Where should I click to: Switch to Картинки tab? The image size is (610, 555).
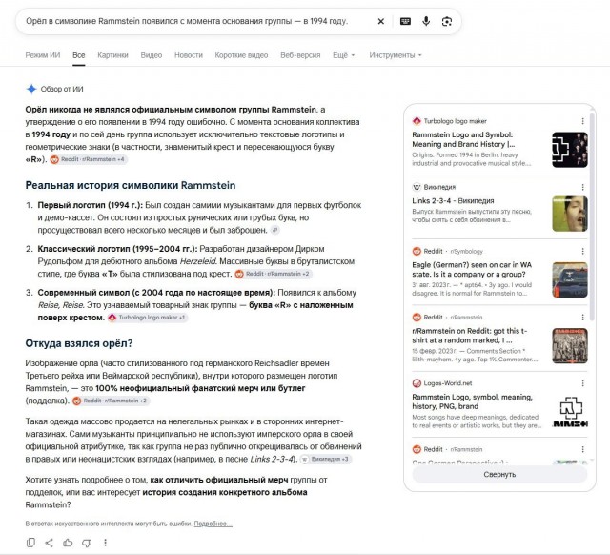click(112, 55)
